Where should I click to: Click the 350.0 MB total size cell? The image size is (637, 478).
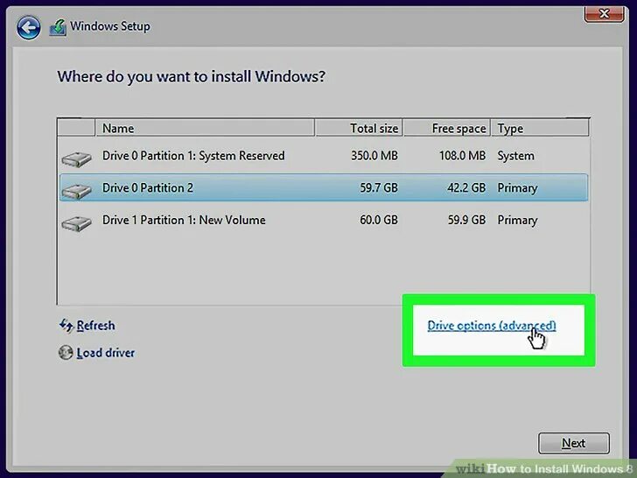(x=374, y=156)
